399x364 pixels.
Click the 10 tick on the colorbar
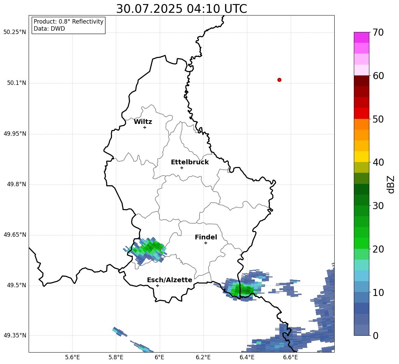(378, 292)
